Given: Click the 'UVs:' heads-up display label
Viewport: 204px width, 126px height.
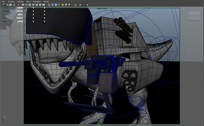Looking at the screenshot, I should (x=5, y=21).
